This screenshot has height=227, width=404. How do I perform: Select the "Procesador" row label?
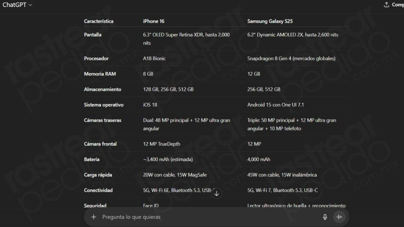96,58
